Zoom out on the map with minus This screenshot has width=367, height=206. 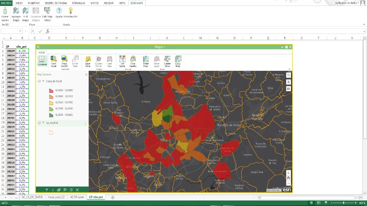pyautogui.click(x=288, y=184)
